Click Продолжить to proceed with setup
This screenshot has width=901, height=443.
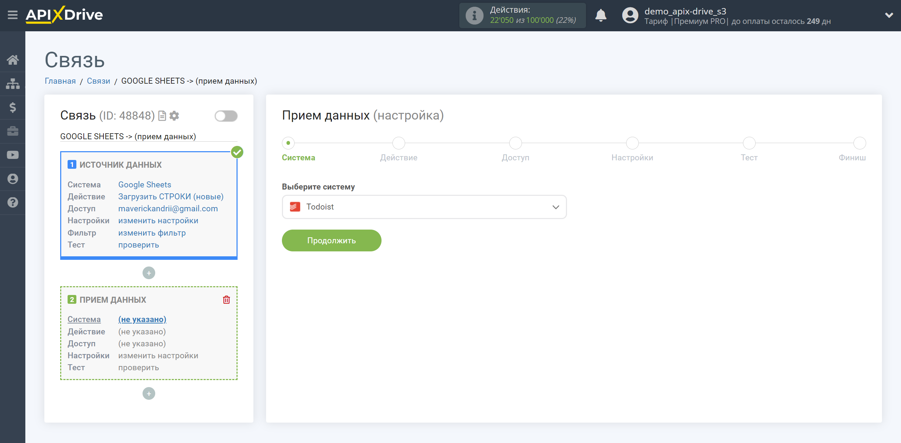[332, 240]
